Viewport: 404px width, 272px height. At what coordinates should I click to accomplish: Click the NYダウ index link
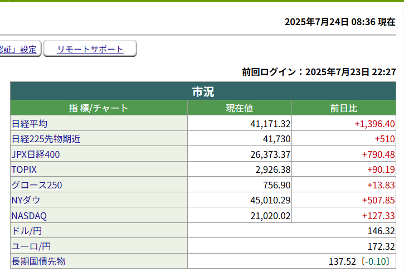26,200
